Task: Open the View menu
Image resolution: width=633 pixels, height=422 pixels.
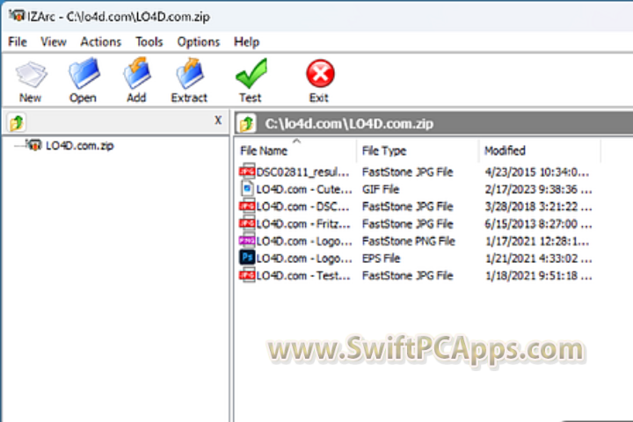Action: coord(54,41)
